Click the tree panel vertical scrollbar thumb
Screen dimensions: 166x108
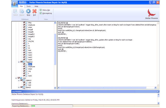55,49
